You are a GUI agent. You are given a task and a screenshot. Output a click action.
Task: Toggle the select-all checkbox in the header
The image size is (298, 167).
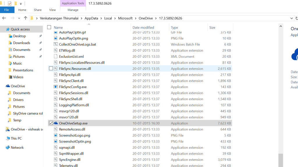pyautogui.click(x=49, y=27)
